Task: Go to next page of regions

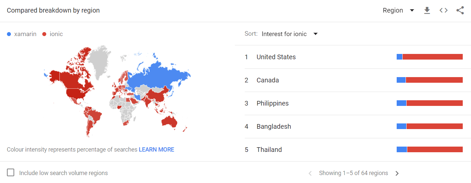Action: (397, 173)
